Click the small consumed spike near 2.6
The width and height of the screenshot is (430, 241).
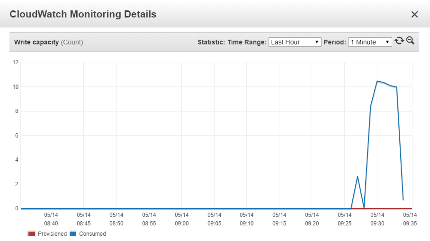[358, 176]
